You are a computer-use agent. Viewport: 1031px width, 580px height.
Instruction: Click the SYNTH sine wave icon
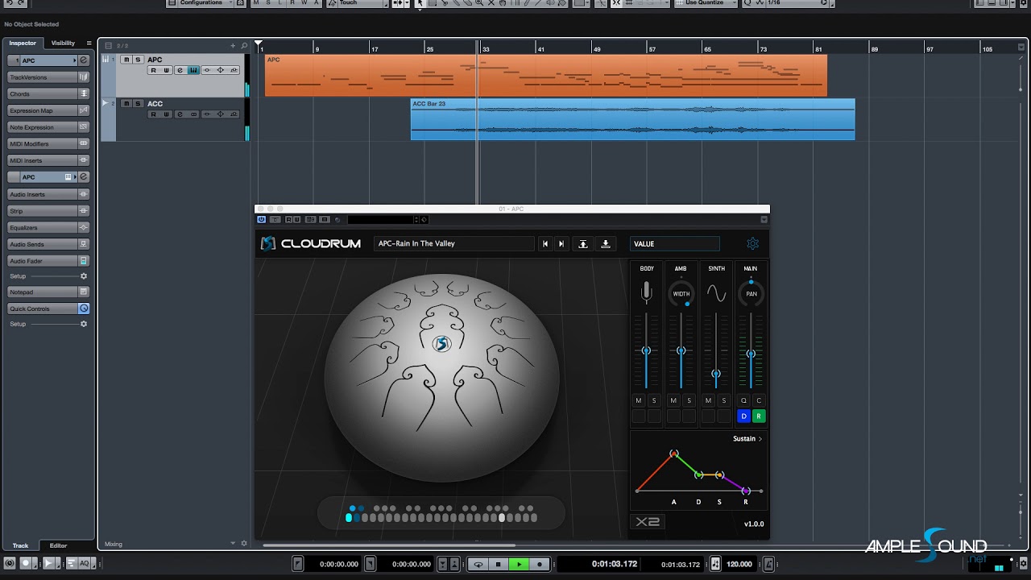pos(716,294)
